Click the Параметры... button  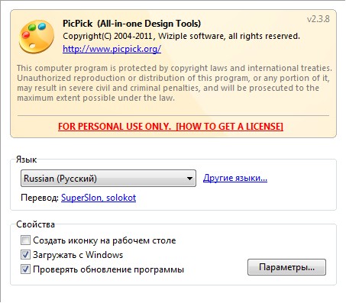286,267
